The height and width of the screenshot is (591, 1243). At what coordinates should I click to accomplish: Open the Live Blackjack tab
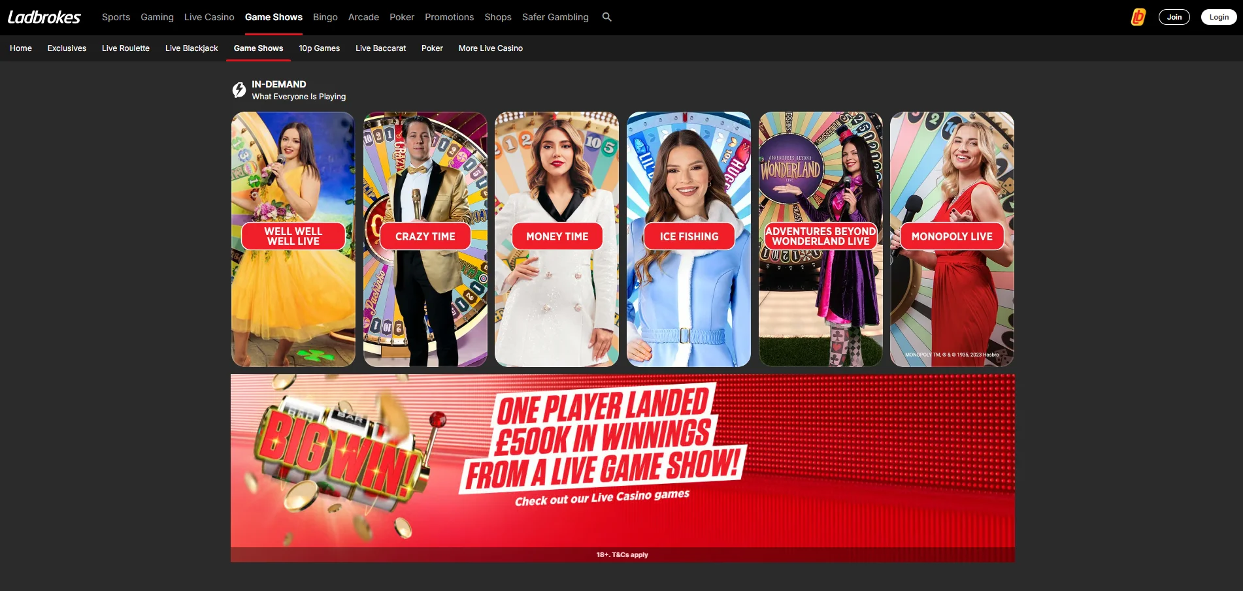(x=191, y=48)
